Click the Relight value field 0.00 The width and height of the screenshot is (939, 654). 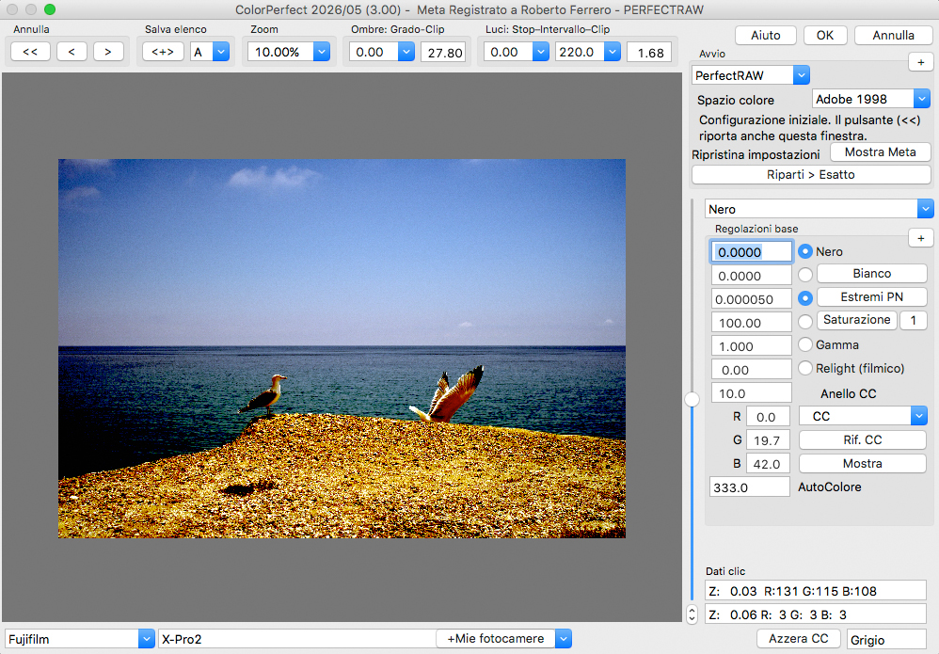752,370
